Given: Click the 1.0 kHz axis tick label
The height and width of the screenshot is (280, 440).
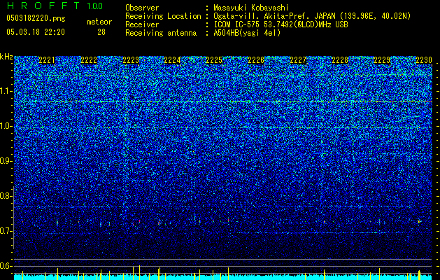Looking at the screenshot, I should (x=6, y=127).
